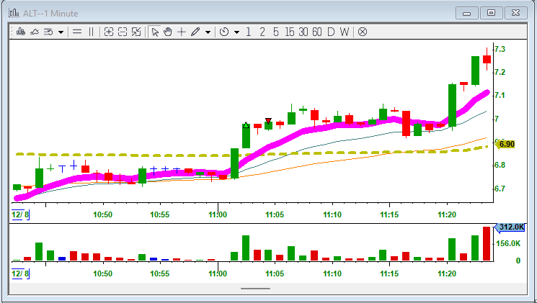Image resolution: width=537 pixels, height=303 pixels.
Task: Switch to the 2 minute timeframe
Action: (x=262, y=32)
